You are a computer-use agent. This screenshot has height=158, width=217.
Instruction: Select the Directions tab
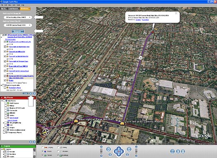[x=25, y=9]
